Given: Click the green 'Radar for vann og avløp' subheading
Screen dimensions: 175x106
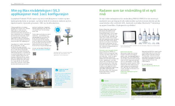Looking at the screenshot, I should [126, 52].
